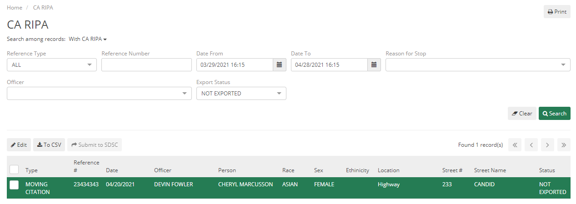The height and width of the screenshot is (204, 576).
Task: Click the Person column header
Action: [227, 170]
